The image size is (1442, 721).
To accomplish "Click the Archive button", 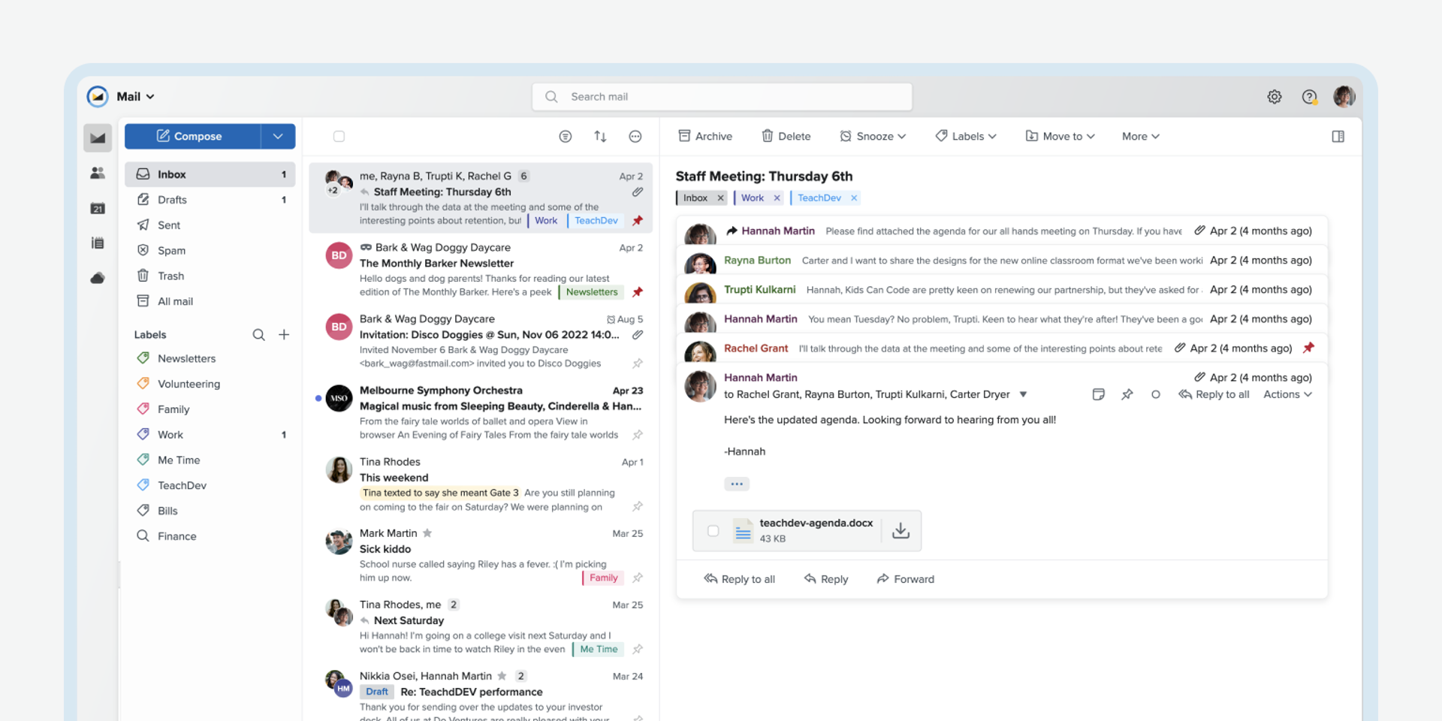I will point(705,137).
